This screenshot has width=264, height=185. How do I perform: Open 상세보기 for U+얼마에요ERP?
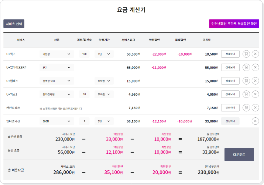tap(230, 67)
